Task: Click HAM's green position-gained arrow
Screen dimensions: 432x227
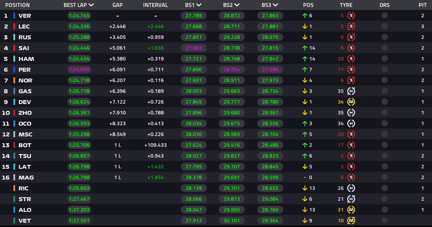Action: click(305, 59)
